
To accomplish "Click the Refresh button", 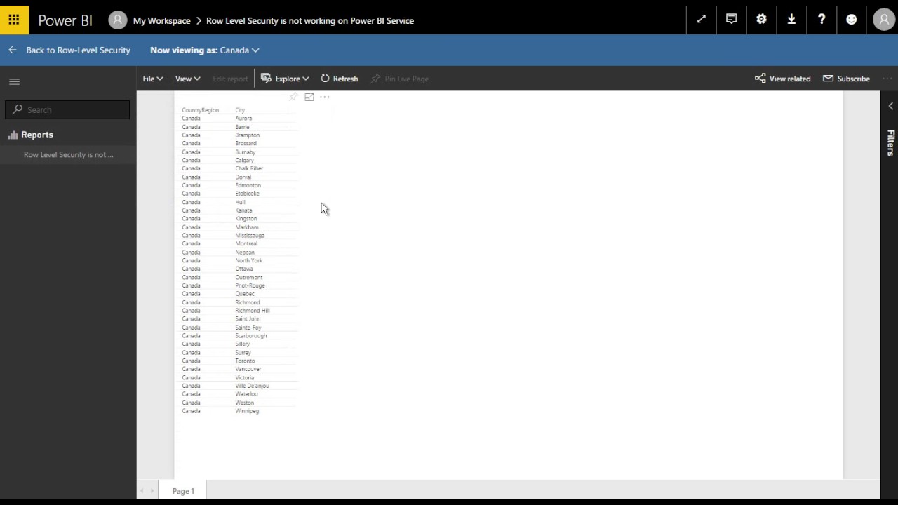I will click(340, 79).
